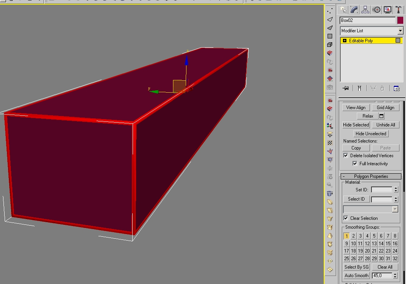Click the View Align button
Screen dimensions: 406x284
click(356, 108)
